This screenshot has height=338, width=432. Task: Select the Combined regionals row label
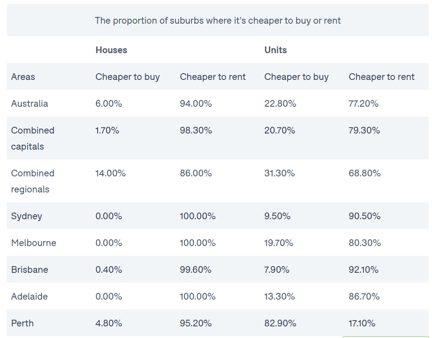(33, 181)
